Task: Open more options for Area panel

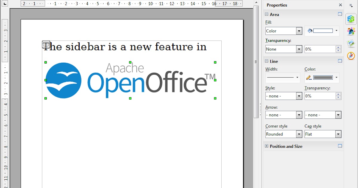Action: coord(340,14)
